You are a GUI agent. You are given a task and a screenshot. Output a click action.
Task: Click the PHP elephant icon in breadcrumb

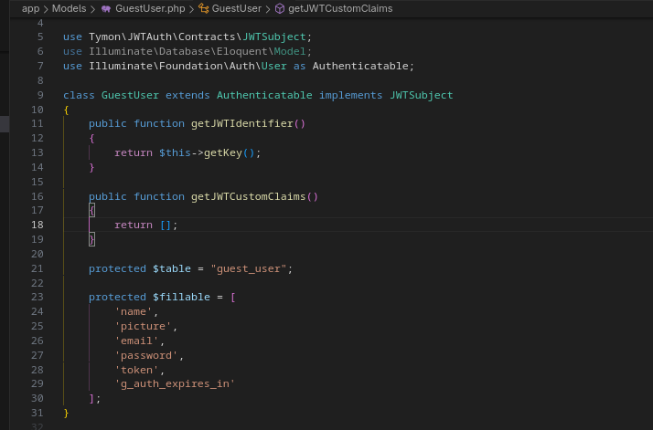coord(106,8)
